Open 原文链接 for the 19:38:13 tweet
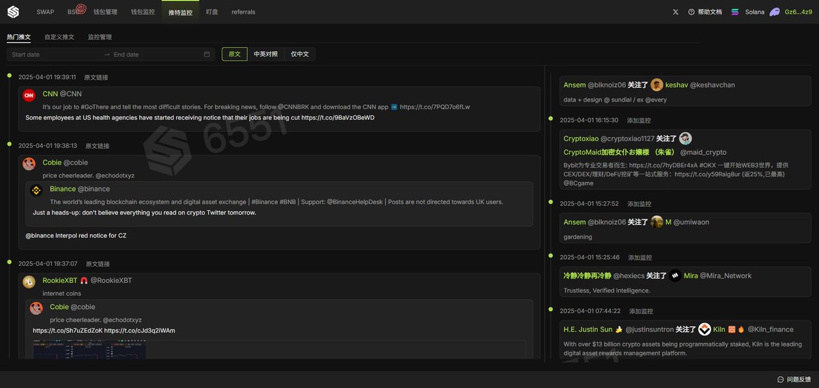 click(x=97, y=145)
